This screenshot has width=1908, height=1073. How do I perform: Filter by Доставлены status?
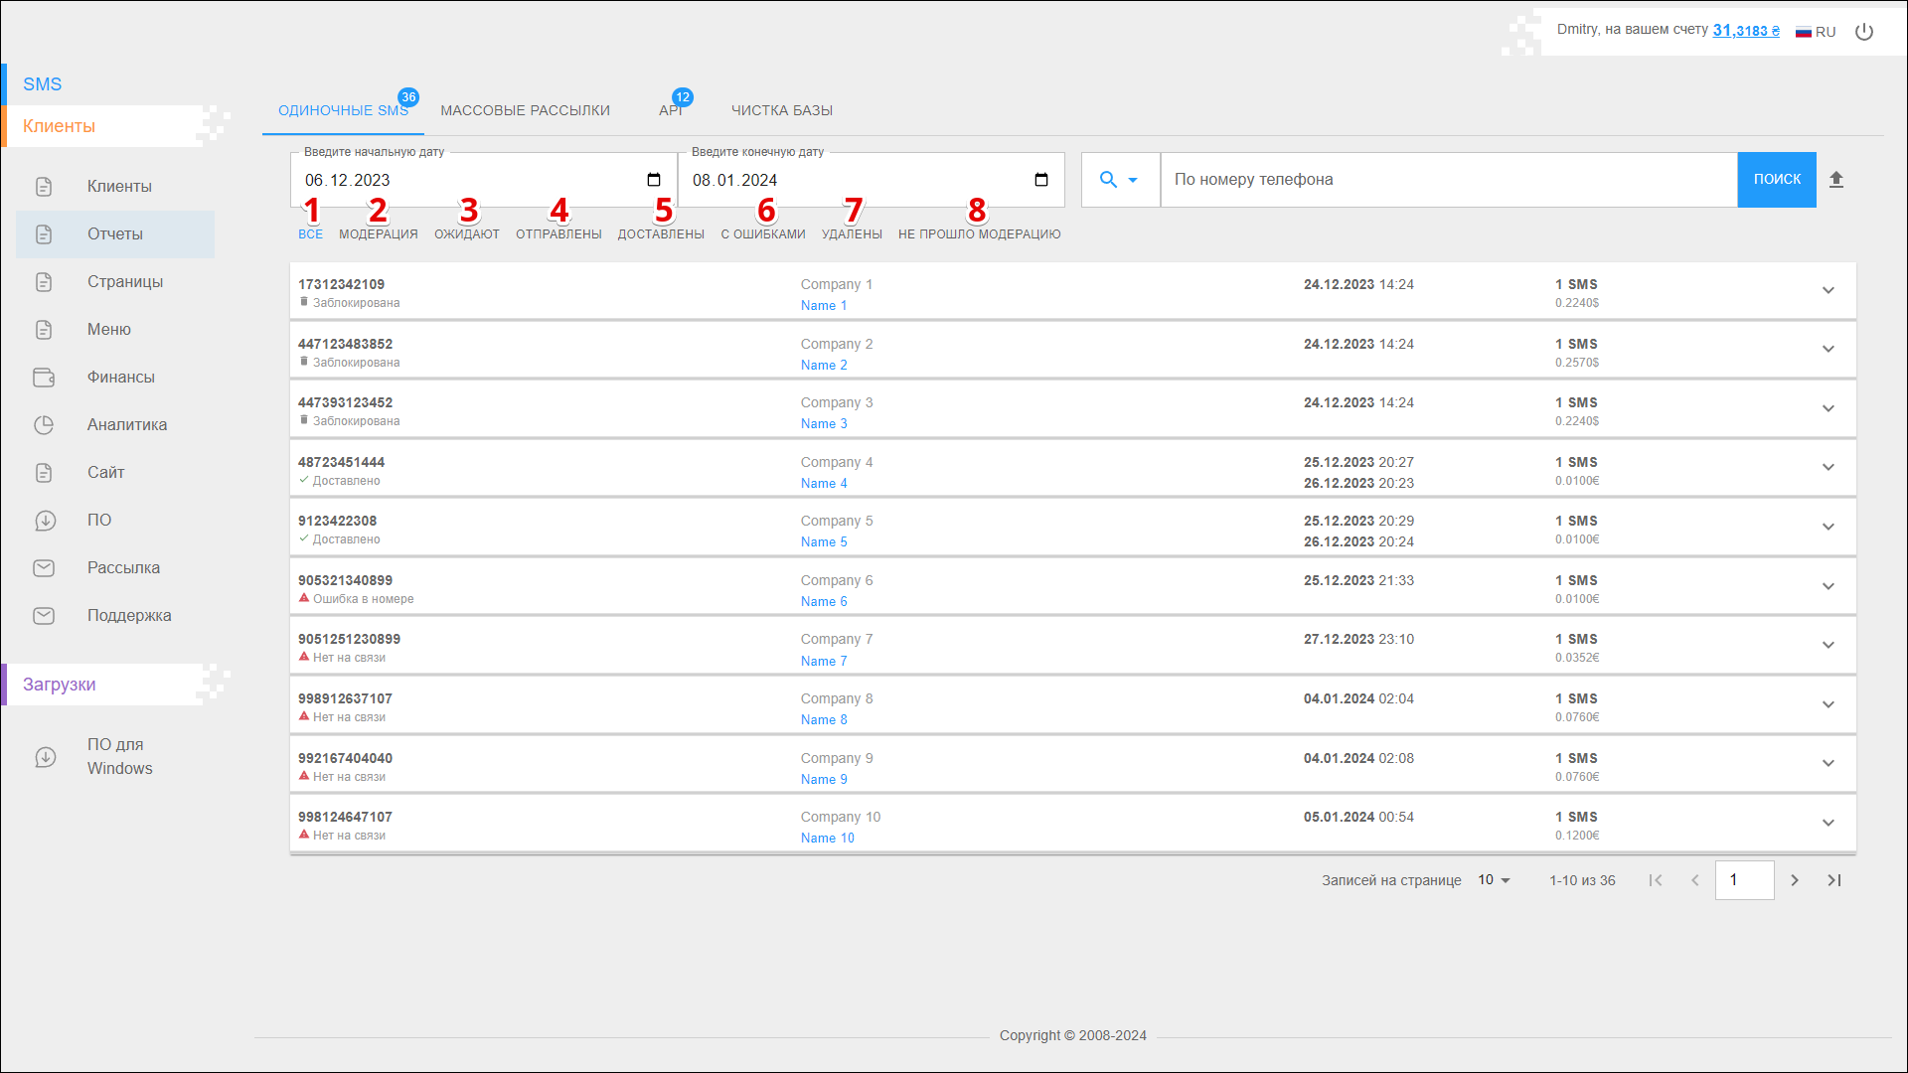pyautogui.click(x=661, y=234)
